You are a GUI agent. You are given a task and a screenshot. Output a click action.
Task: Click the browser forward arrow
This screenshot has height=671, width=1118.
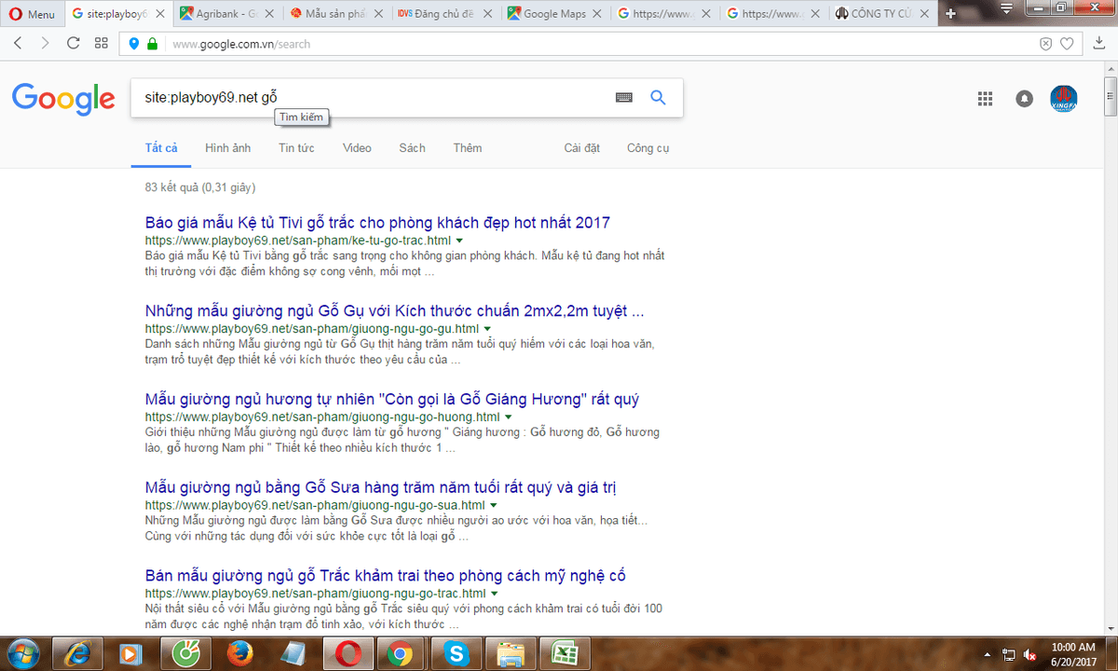(x=46, y=44)
